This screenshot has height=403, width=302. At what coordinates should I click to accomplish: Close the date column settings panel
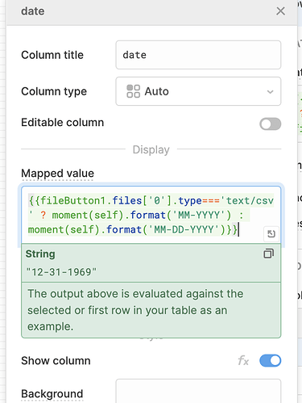tap(280, 11)
